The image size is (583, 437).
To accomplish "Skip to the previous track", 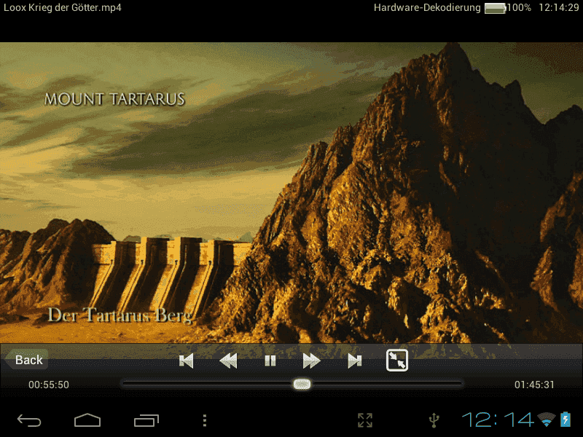I will coord(187,361).
